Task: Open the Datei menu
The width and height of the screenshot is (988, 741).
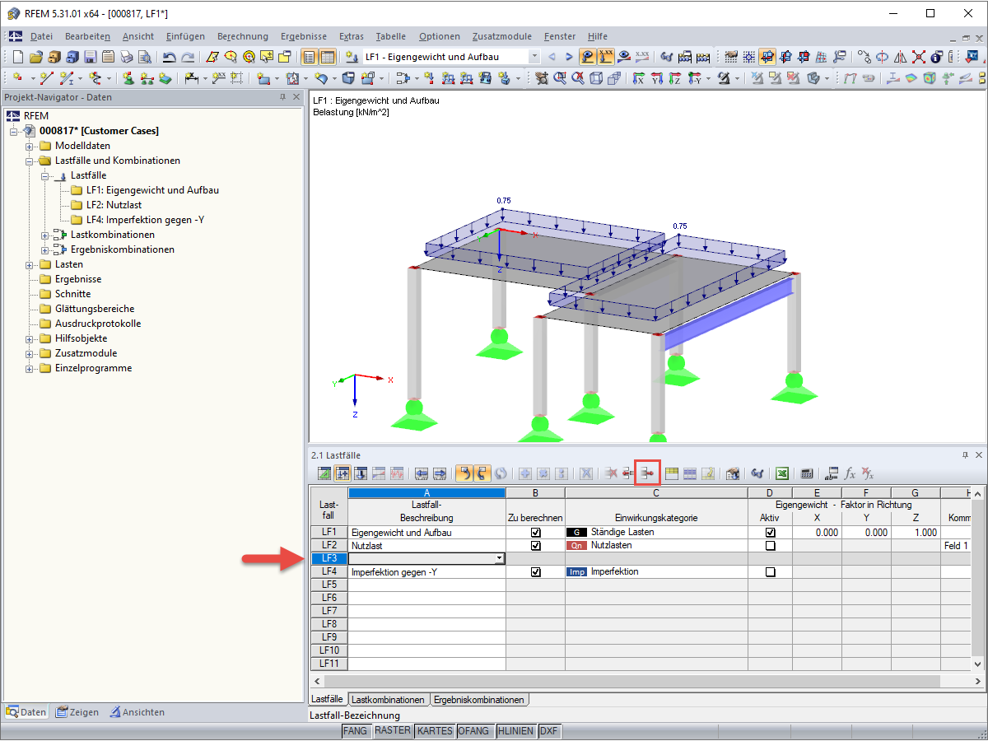Action: click(x=41, y=36)
